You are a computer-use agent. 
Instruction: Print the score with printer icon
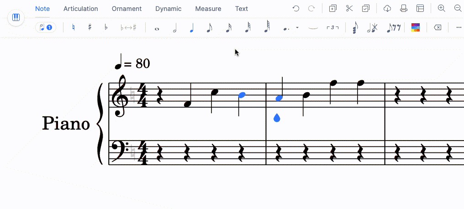pos(403,9)
